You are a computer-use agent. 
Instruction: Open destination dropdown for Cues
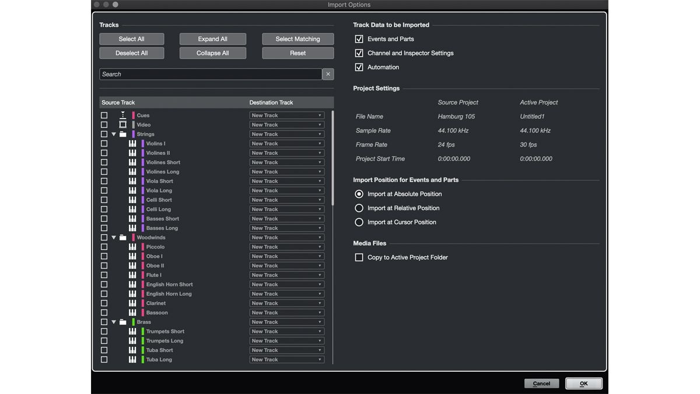pyautogui.click(x=286, y=116)
